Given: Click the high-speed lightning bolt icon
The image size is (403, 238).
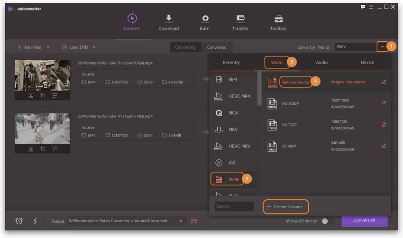Looking at the screenshot, I should click(x=35, y=221).
